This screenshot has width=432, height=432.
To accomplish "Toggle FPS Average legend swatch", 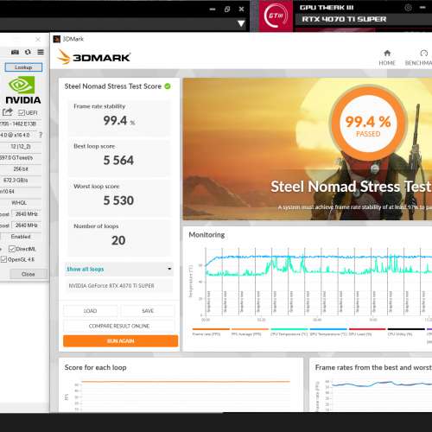I will [x=250, y=329].
